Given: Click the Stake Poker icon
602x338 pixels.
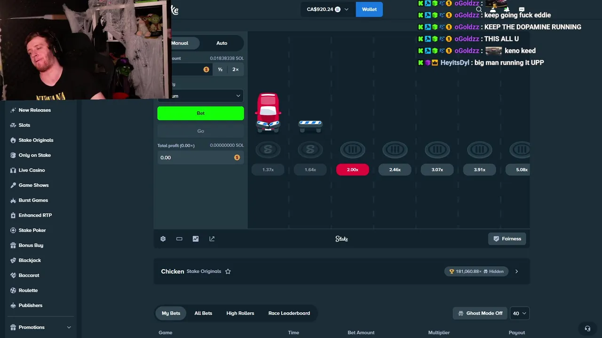Looking at the screenshot, I should click(13, 230).
